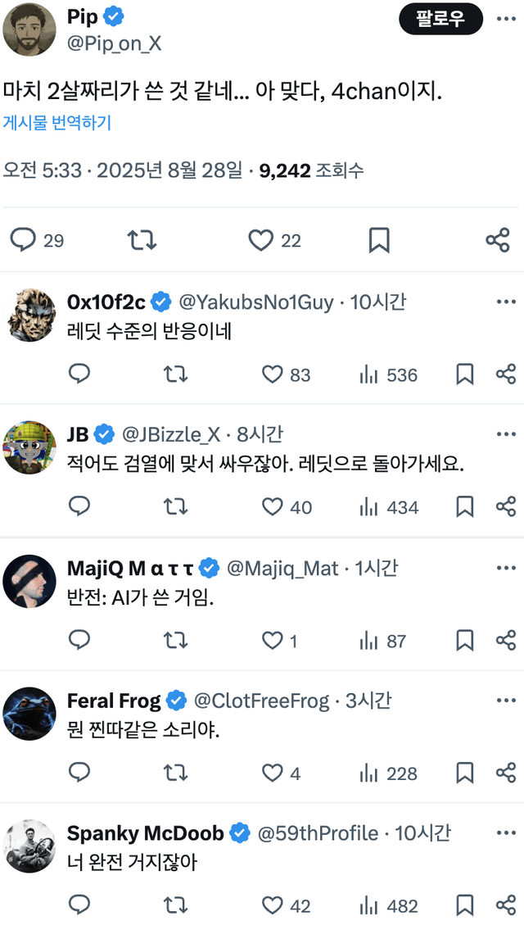This screenshot has width=524, height=930.
Task: Open the more options menu on Pip's post
Action: point(506,19)
